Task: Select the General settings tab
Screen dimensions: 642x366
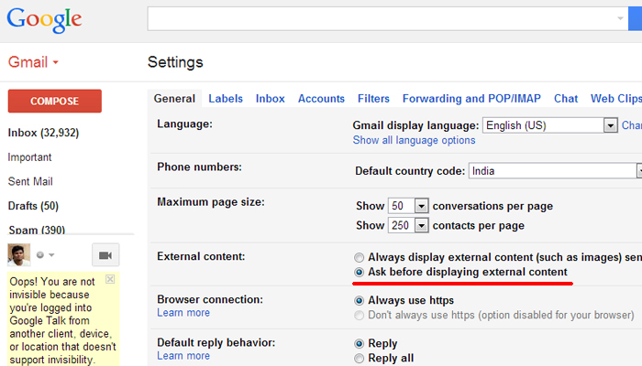Action: (174, 99)
